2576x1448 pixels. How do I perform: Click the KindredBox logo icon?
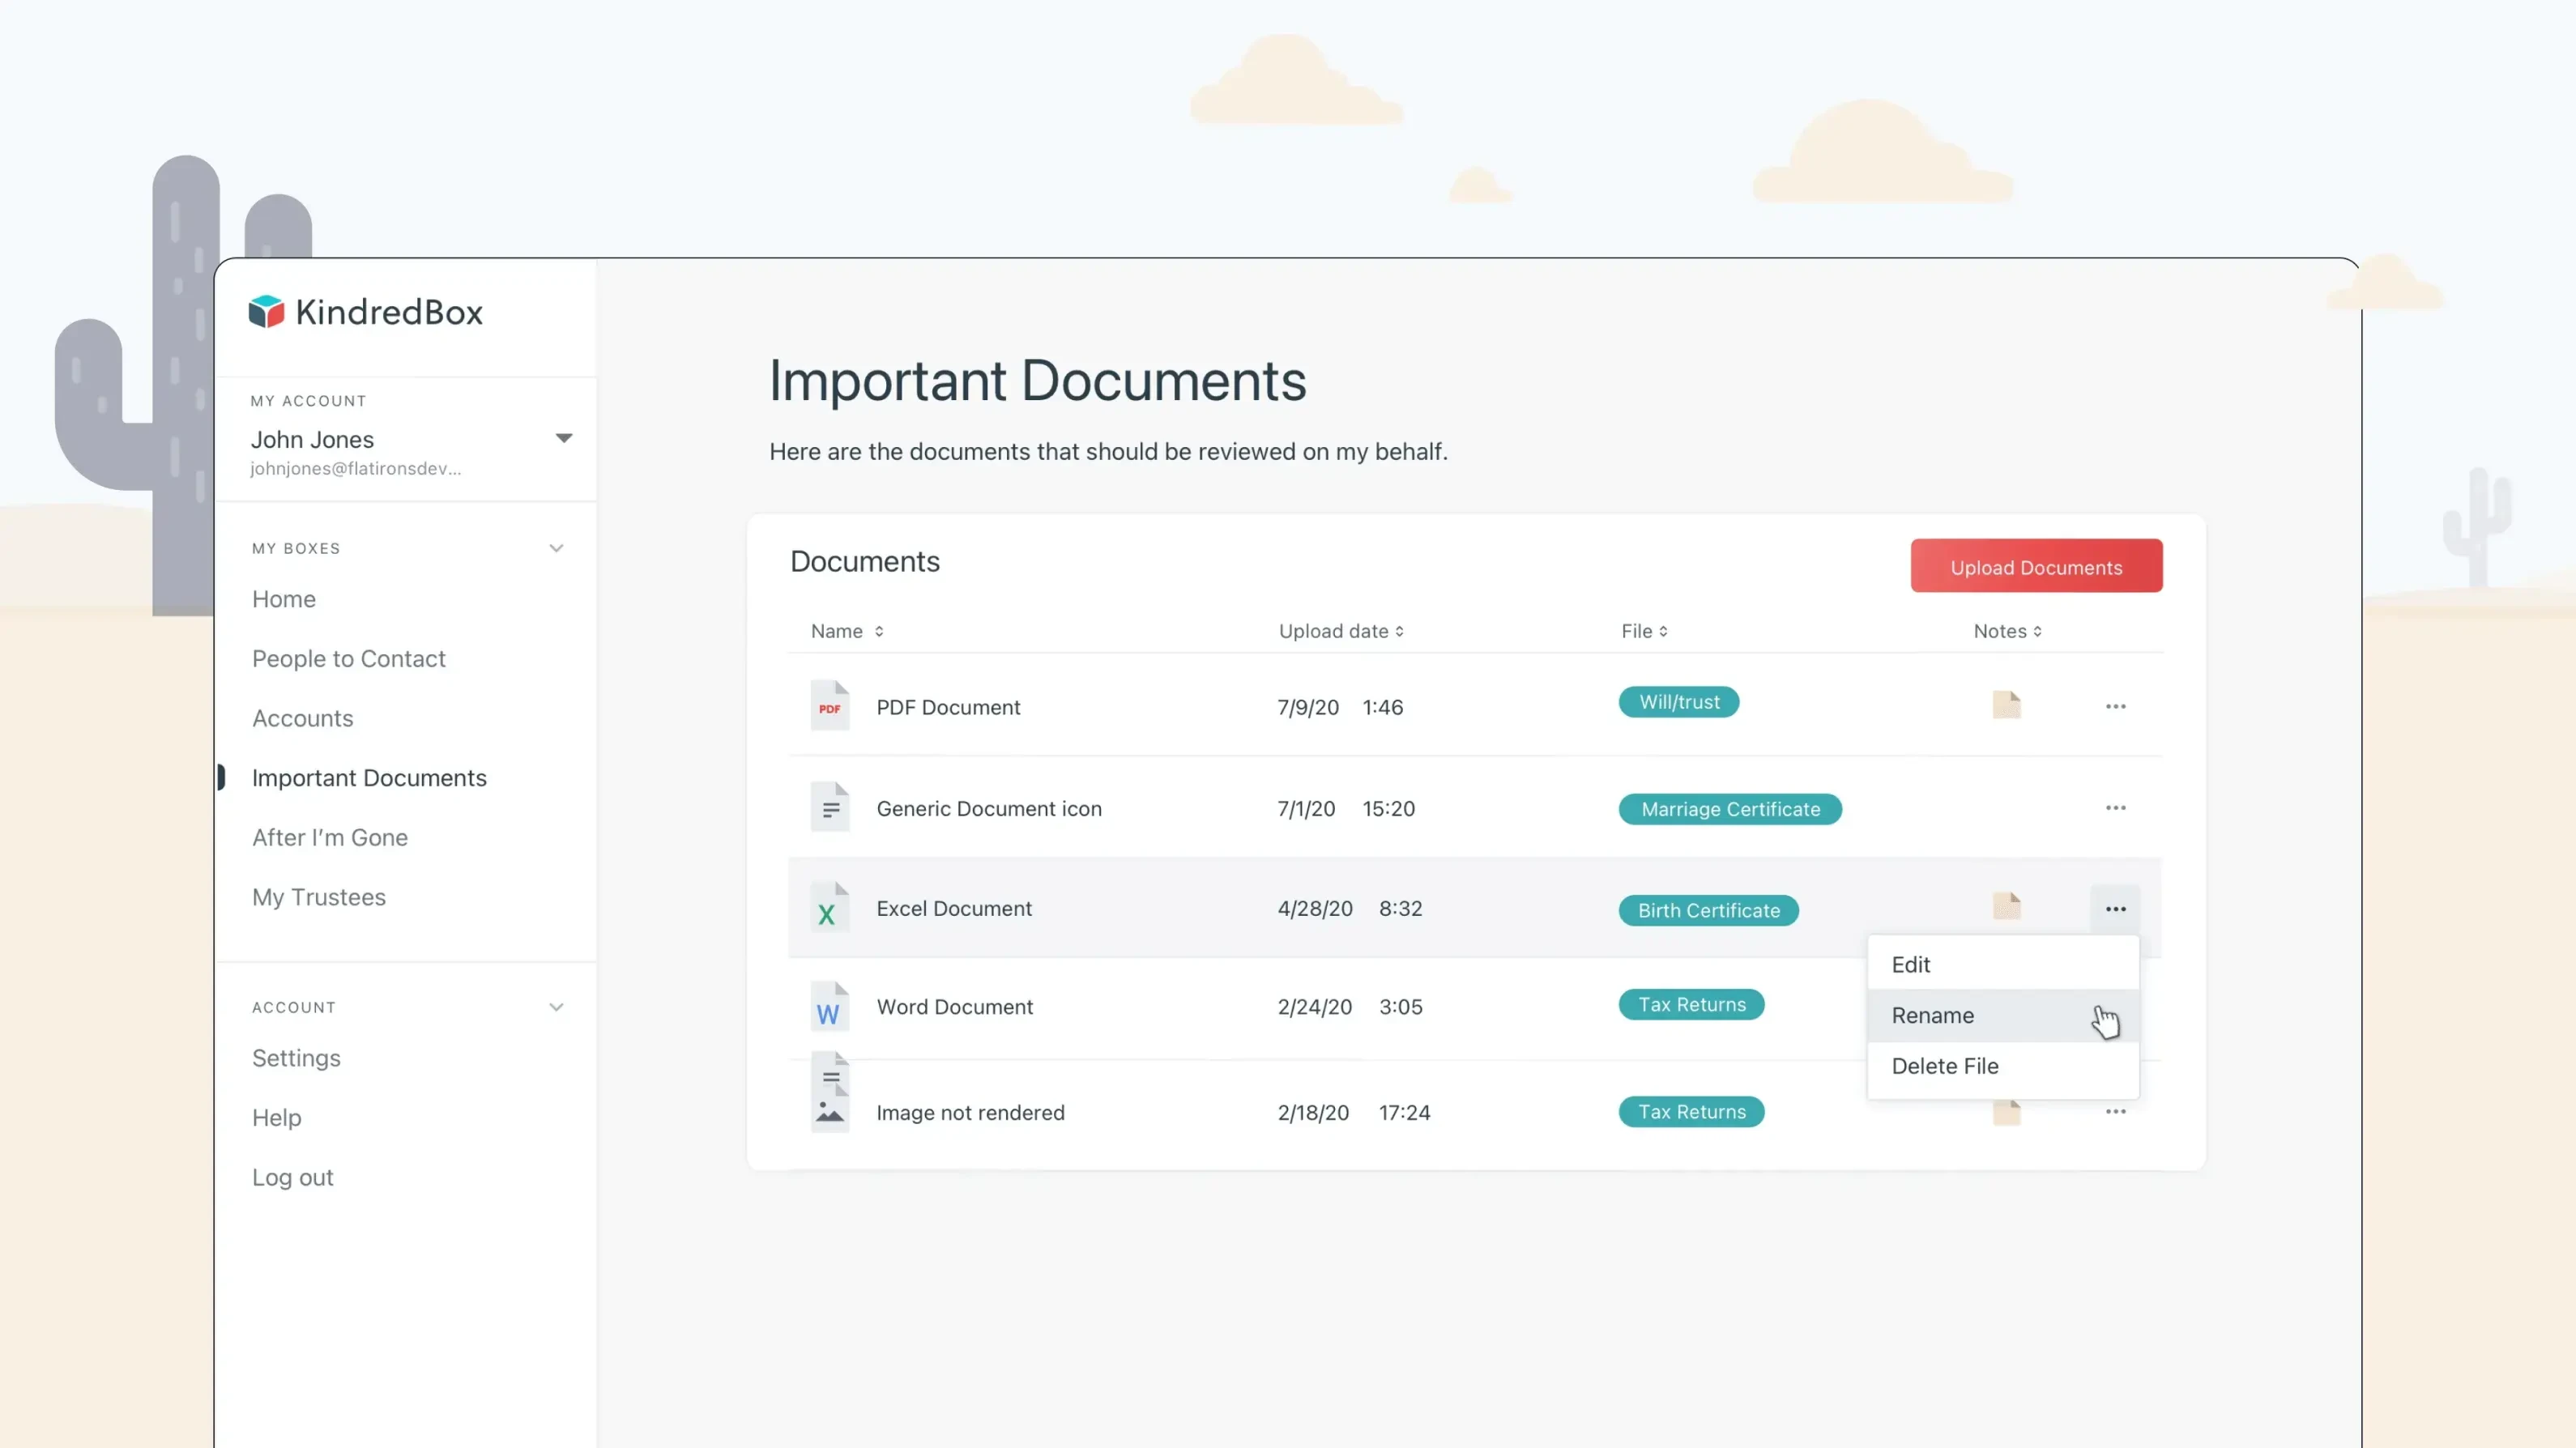point(266,311)
